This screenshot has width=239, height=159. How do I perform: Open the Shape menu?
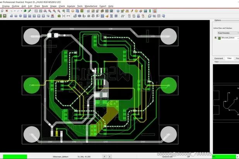click(53, 6)
